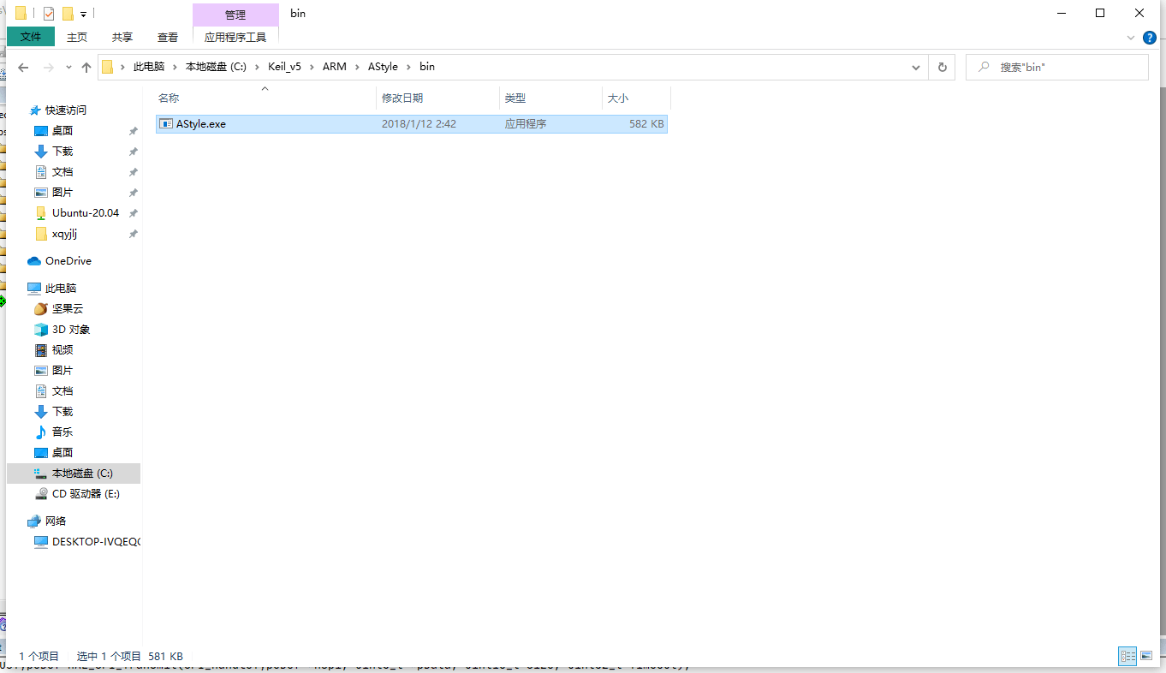The image size is (1166, 673).
Task: Switch to details view in status bar
Action: click(x=1127, y=656)
